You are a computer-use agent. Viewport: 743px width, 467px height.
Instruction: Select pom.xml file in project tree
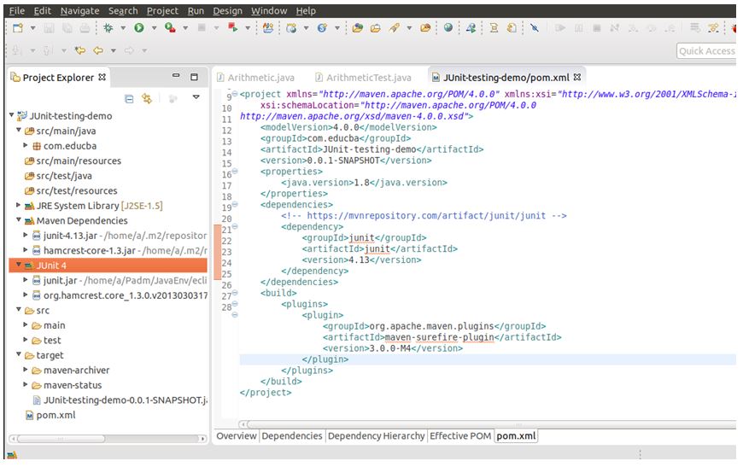[56, 415]
